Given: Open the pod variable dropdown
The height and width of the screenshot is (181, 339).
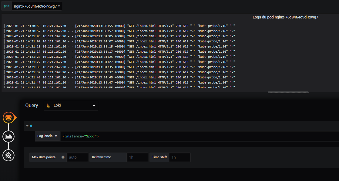Looking at the screenshot, I should tap(37, 6).
